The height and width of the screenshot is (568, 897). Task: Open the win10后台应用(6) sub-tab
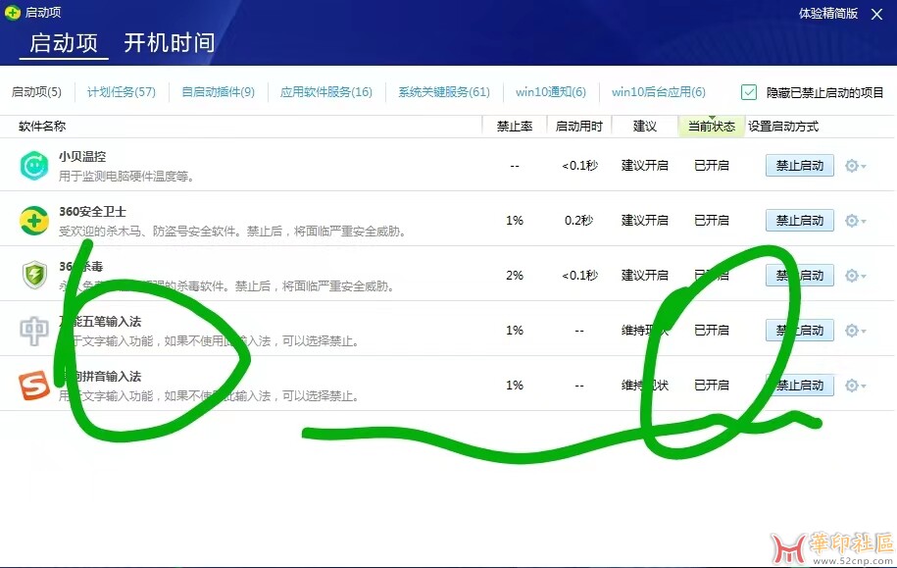click(659, 91)
